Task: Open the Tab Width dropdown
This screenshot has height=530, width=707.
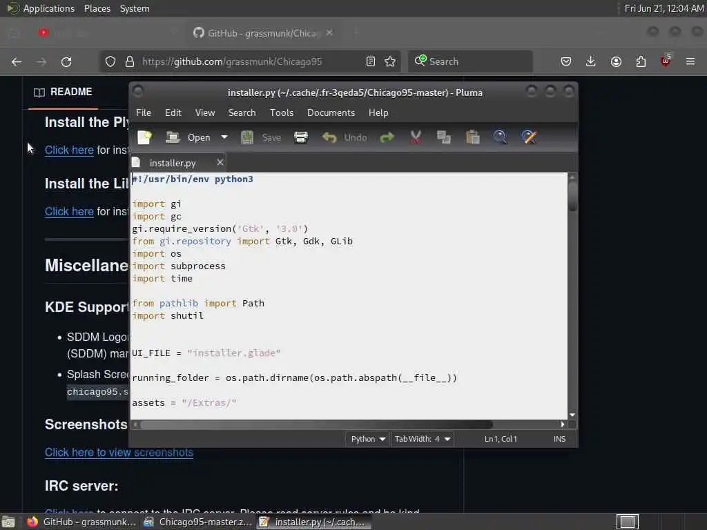Action: tap(422, 439)
